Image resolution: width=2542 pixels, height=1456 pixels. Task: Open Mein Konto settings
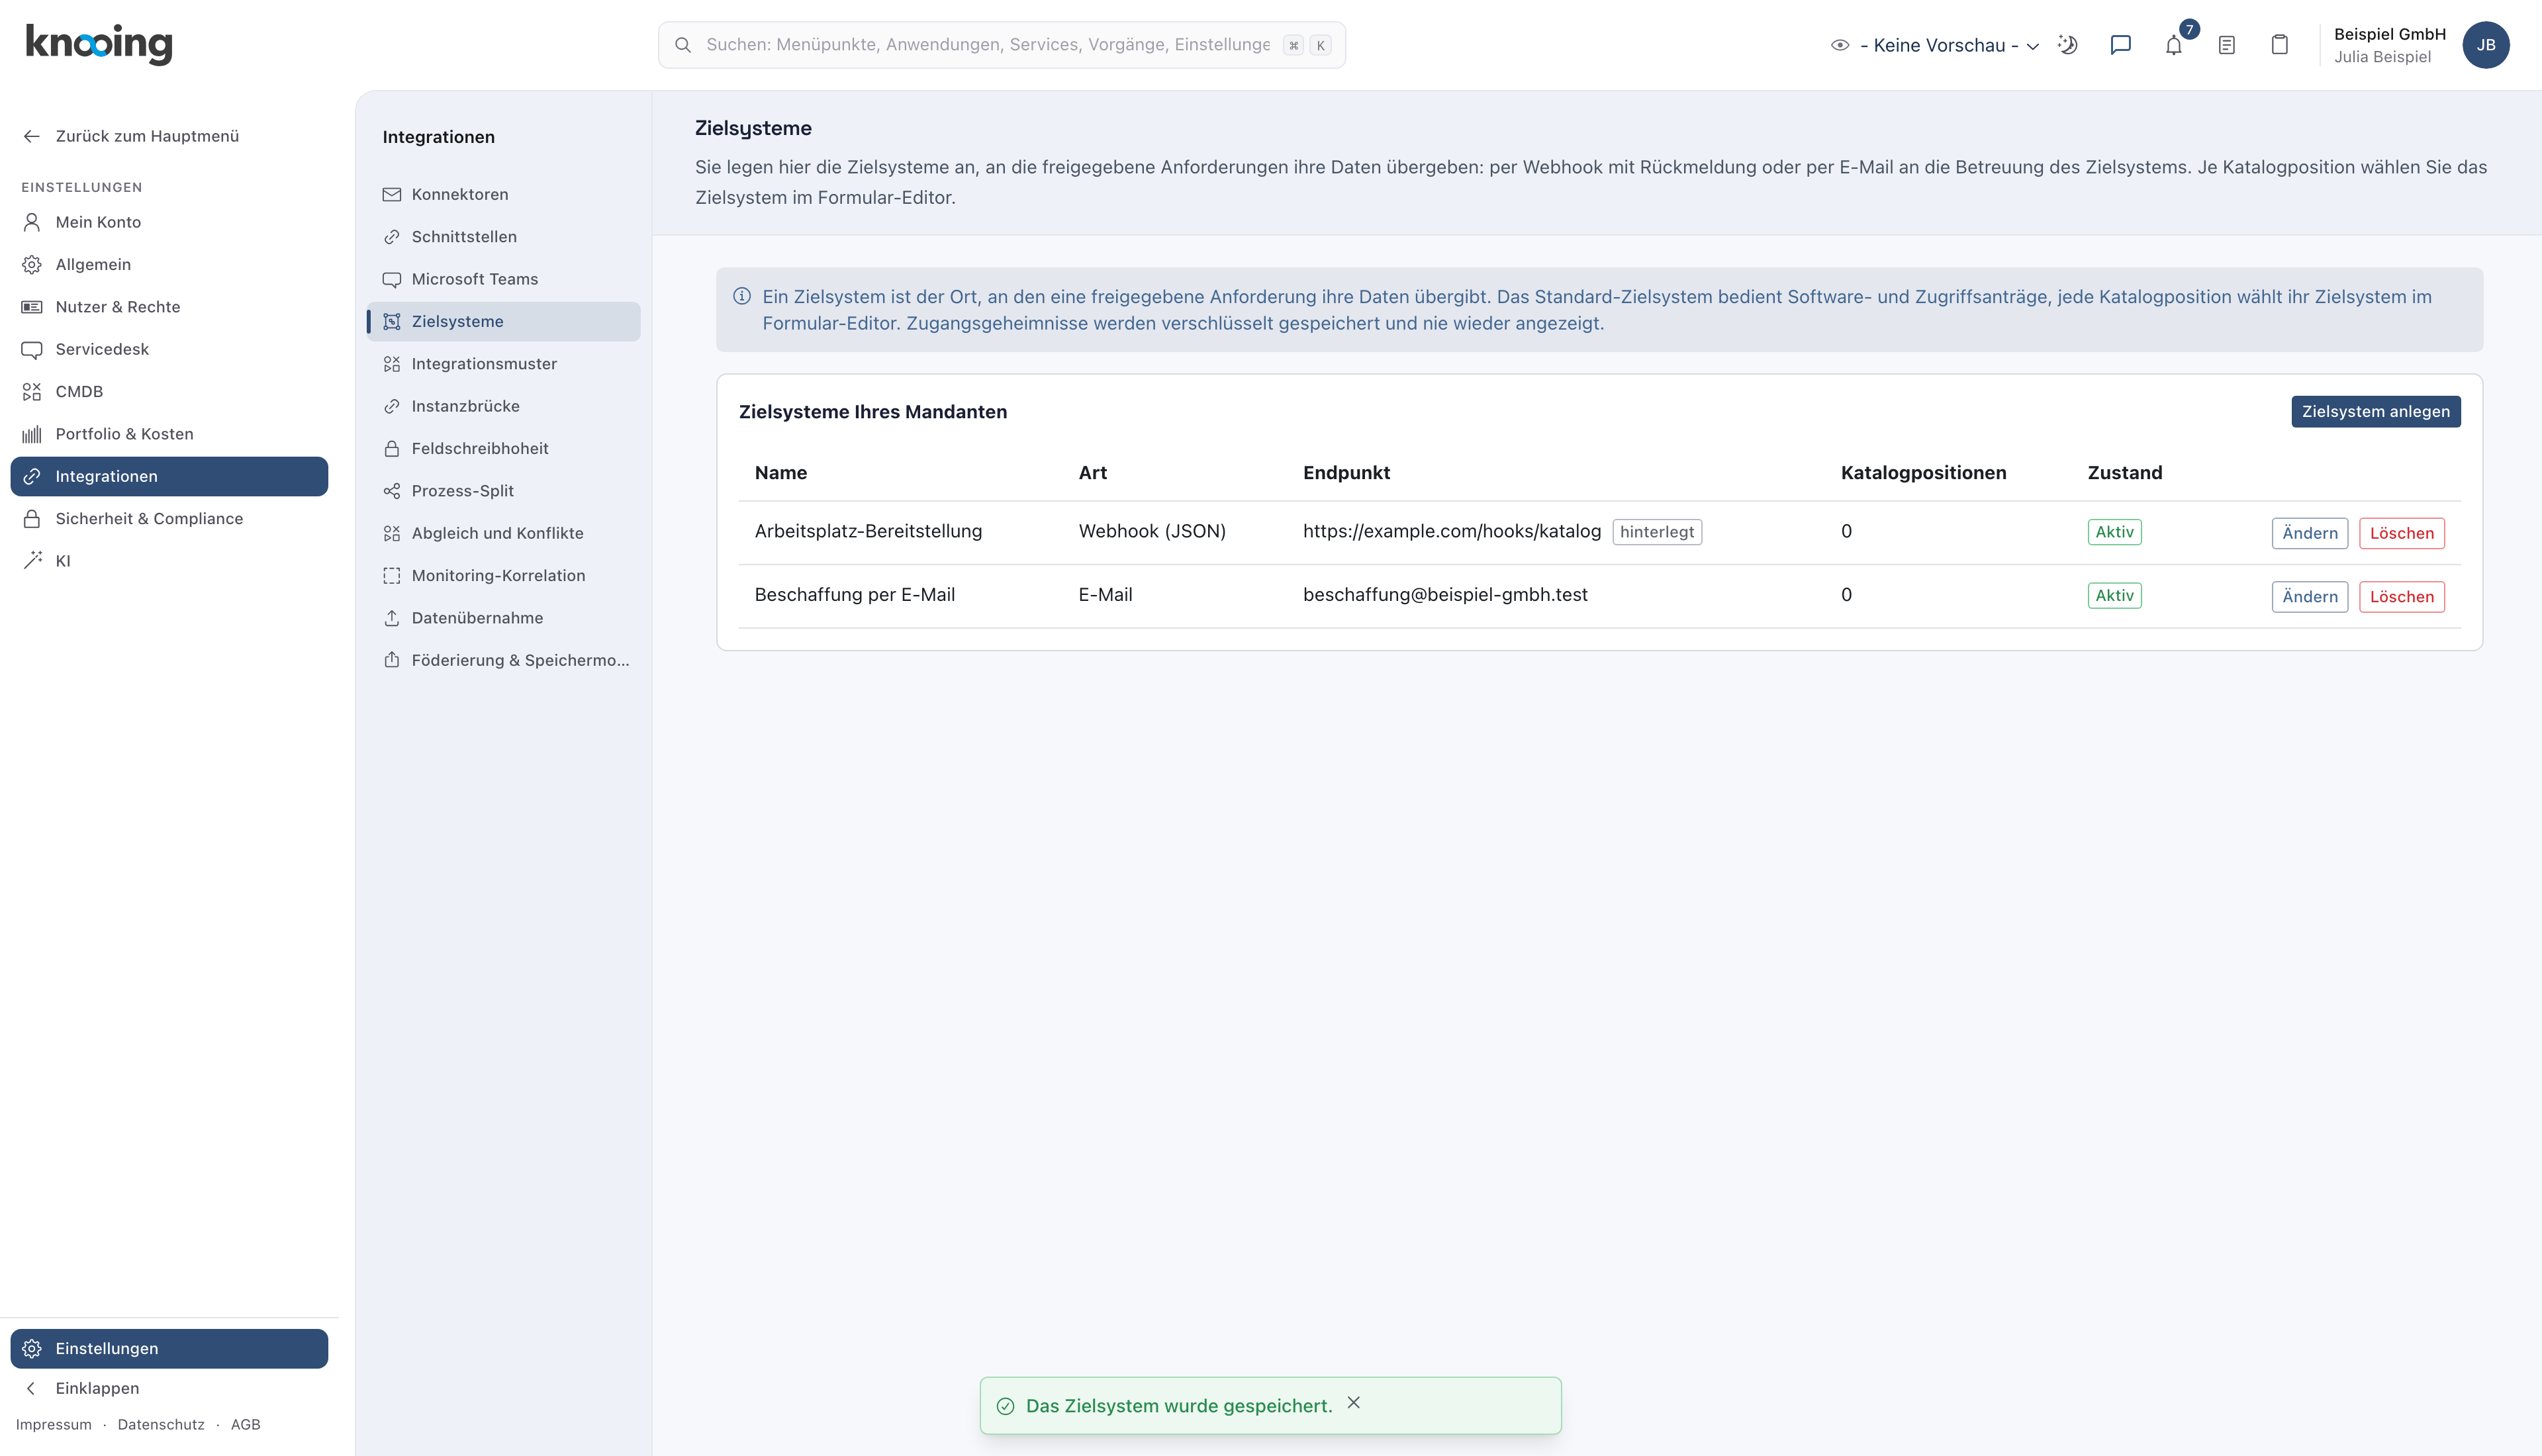[170, 222]
